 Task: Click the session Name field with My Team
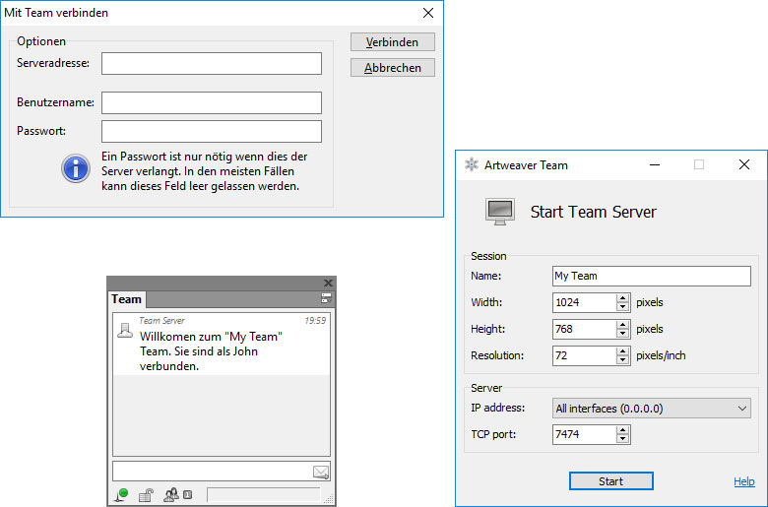[x=652, y=276]
